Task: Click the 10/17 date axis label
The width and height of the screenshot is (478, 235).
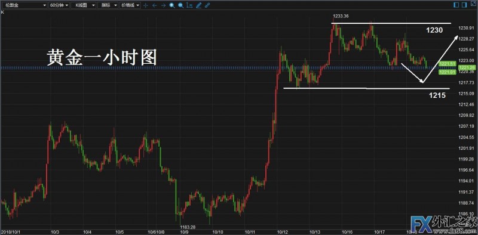Action: click(x=379, y=231)
